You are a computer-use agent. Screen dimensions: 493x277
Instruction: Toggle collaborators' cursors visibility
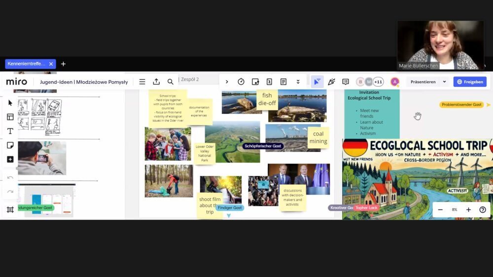pos(317,82)
